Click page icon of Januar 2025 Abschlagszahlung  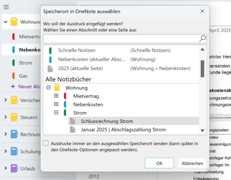73,130
